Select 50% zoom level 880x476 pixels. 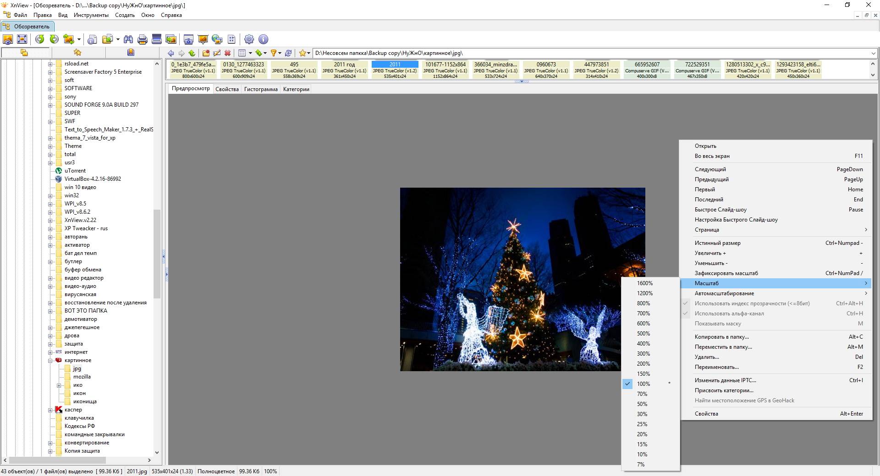point(650,404)
